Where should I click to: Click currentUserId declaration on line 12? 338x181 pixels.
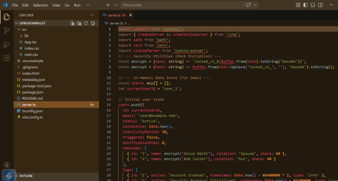click(141, 89)
